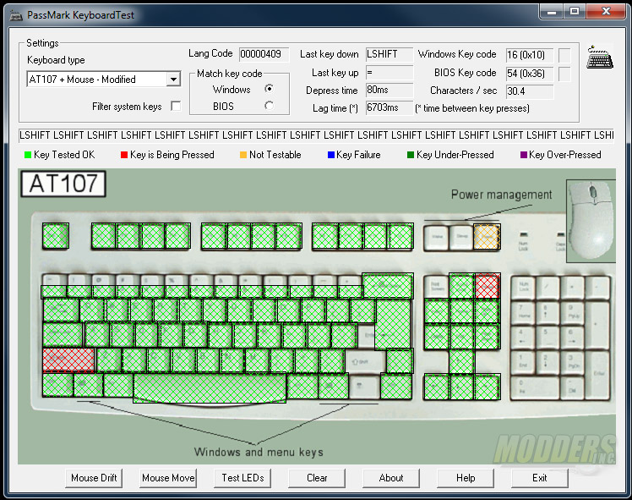Click the left Ctrl key on keyboard image
Viewport: 632px width, 500px height.
[x=58, y=386]
